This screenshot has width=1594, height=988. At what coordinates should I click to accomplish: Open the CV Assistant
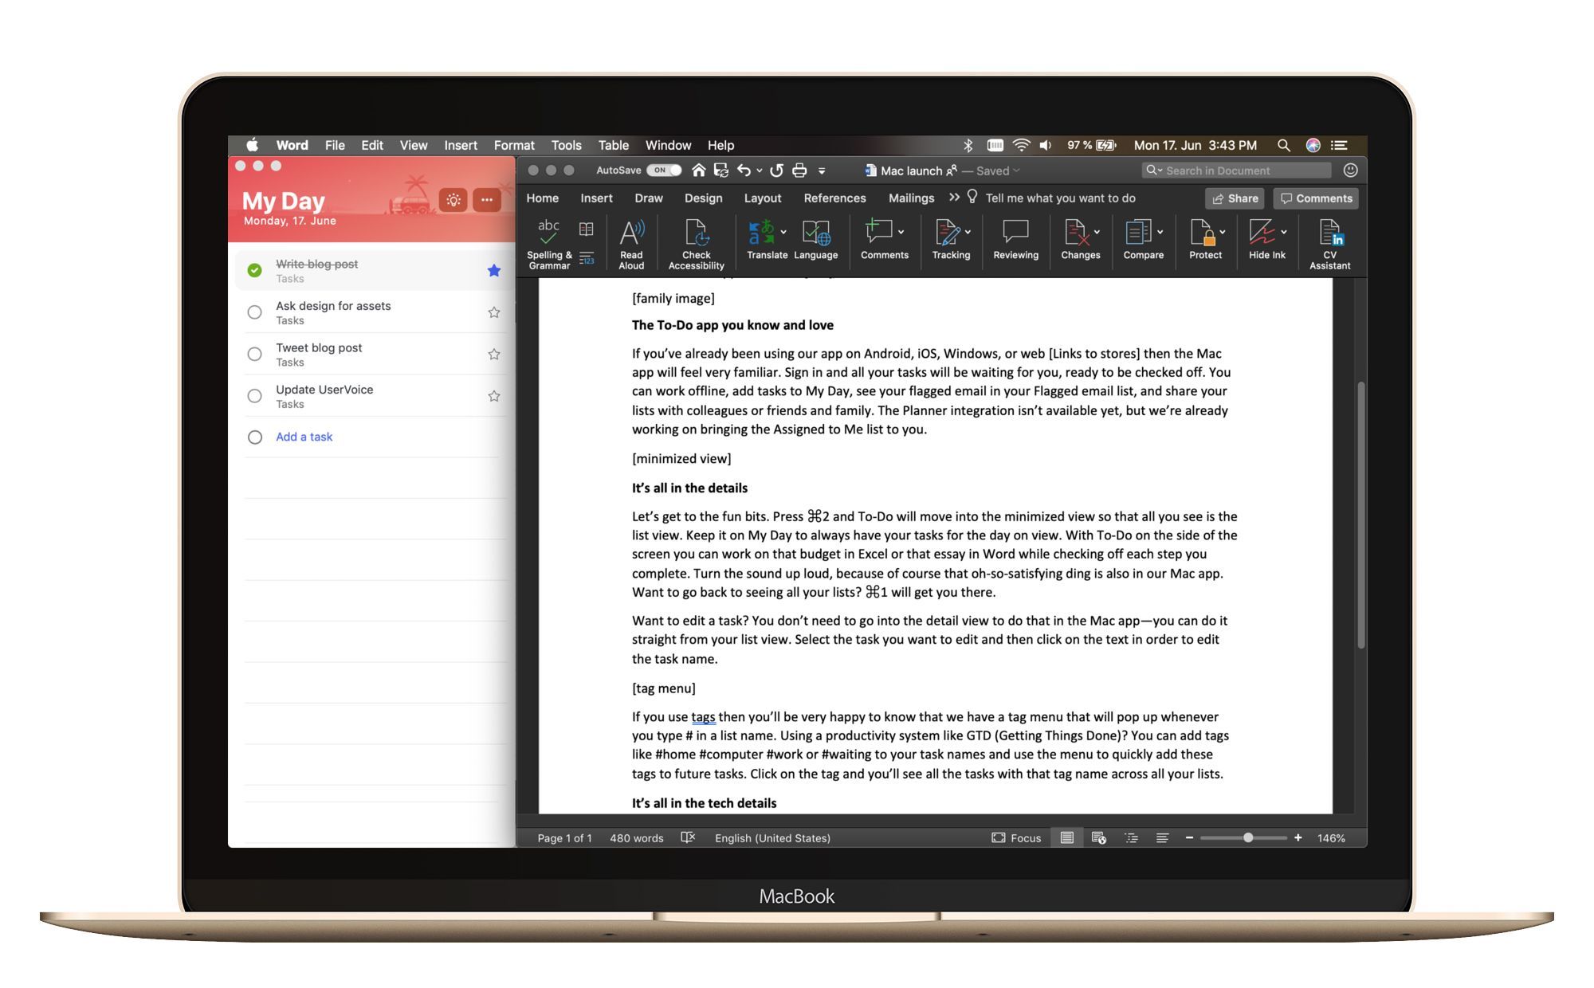tap(1329, 234)
